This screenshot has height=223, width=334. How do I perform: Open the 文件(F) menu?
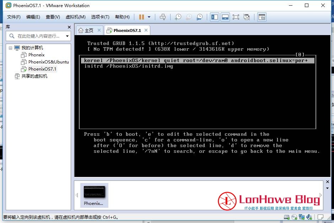click(x=14, y=17)
